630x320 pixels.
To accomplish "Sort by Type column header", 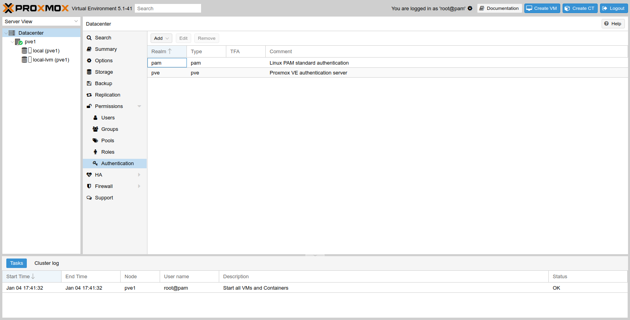I will 206,52.
